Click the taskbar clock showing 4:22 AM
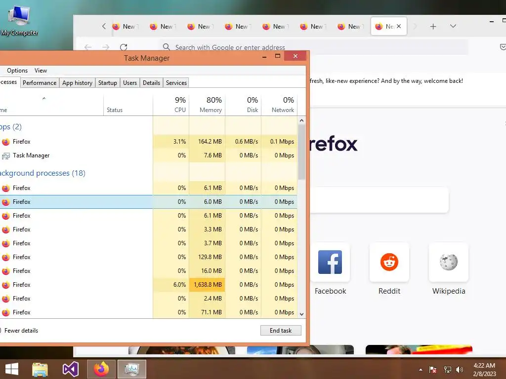This screenshot has width=506, height=379. coord(484,369)
